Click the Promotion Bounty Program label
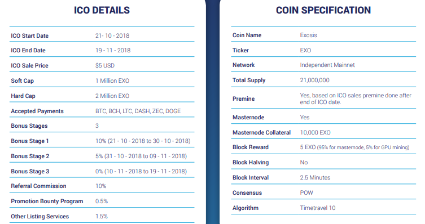Viewport: 425px width, 224px height. pyautogui.click(x=47, y=201)
